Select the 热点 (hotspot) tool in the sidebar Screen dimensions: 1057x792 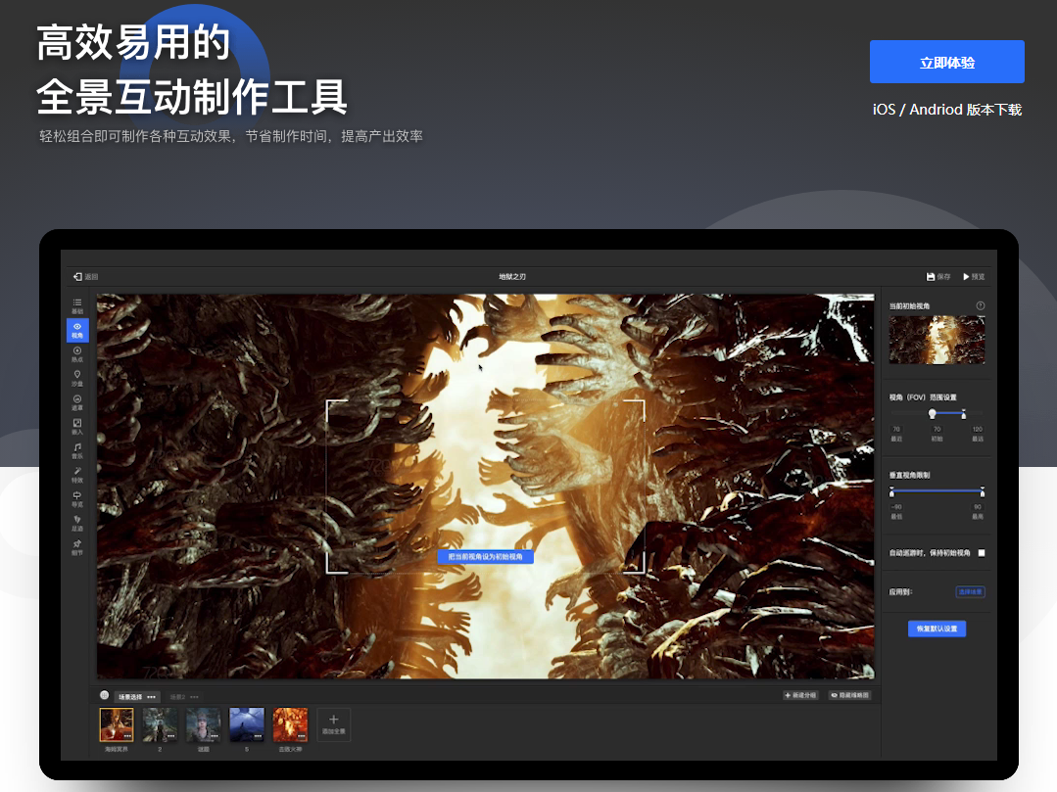click(x=77, y=353)
